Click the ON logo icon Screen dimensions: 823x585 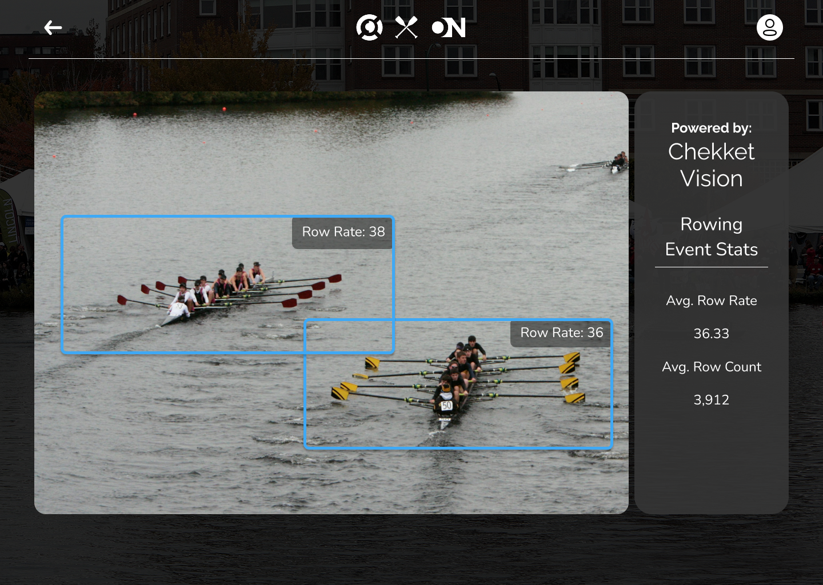pos(449,27)
